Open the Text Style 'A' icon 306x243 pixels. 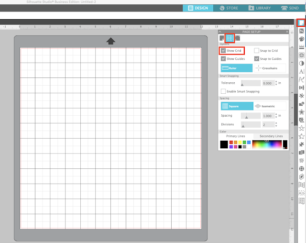click(x=302, y=71)
